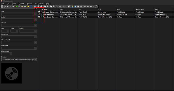Viewport: 174px width, 91px height.
Task: Click the Aa quick actions icon
Action: click(64, 7)
